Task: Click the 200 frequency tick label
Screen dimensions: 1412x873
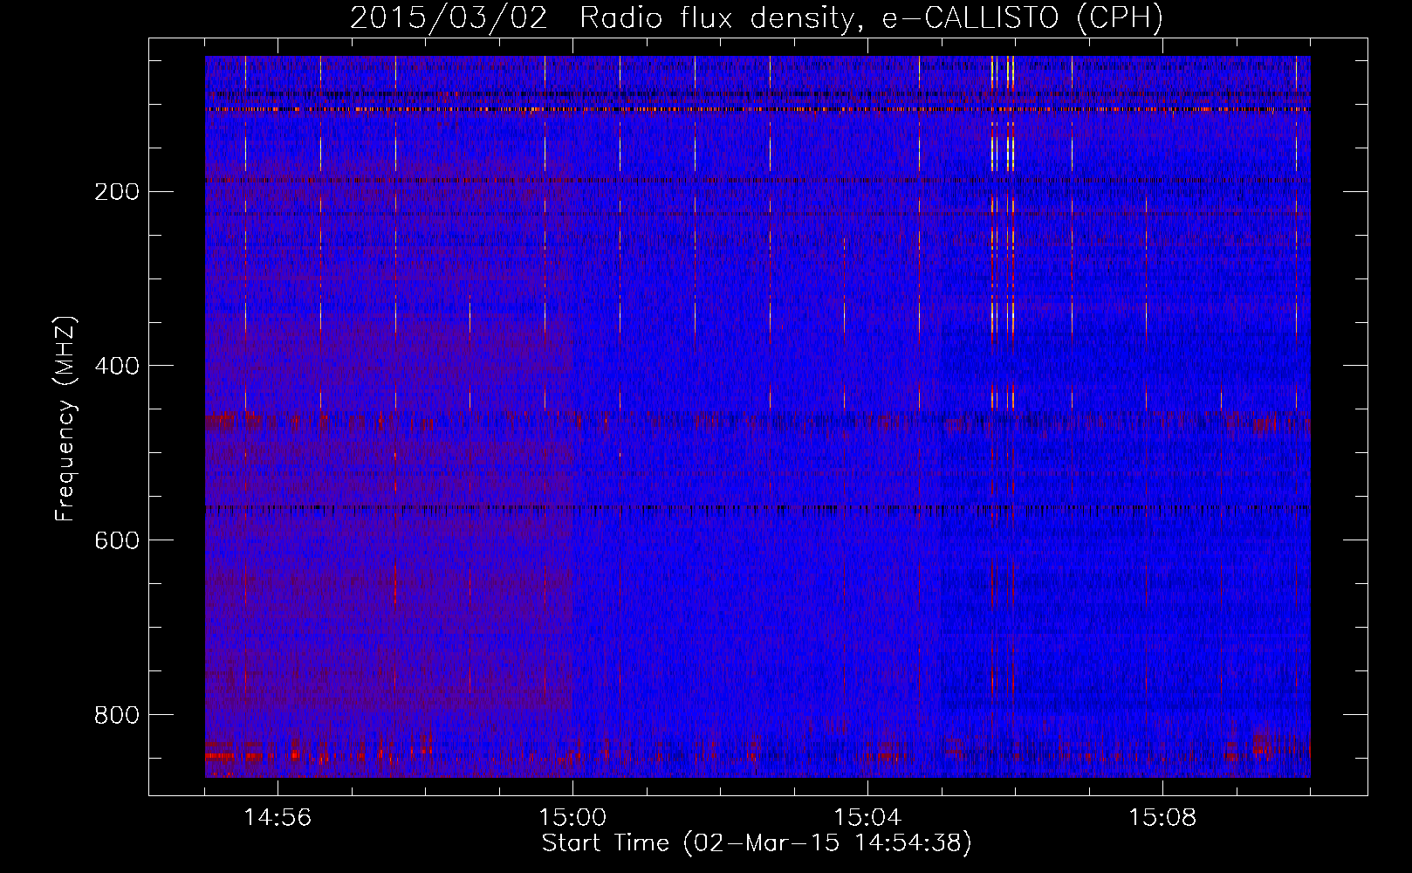Action: (117, 192)
